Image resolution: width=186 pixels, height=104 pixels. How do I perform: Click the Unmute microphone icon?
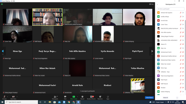[4, 97]
